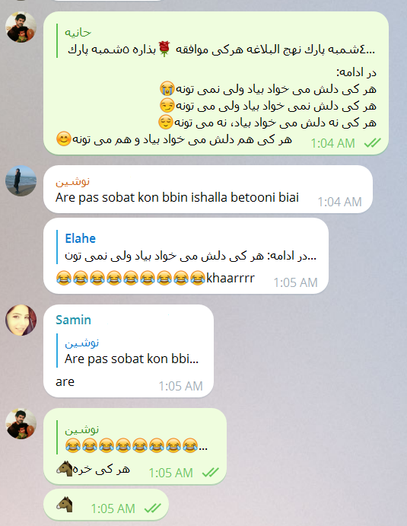Click the horse emoji in the last message

(65, 504)
